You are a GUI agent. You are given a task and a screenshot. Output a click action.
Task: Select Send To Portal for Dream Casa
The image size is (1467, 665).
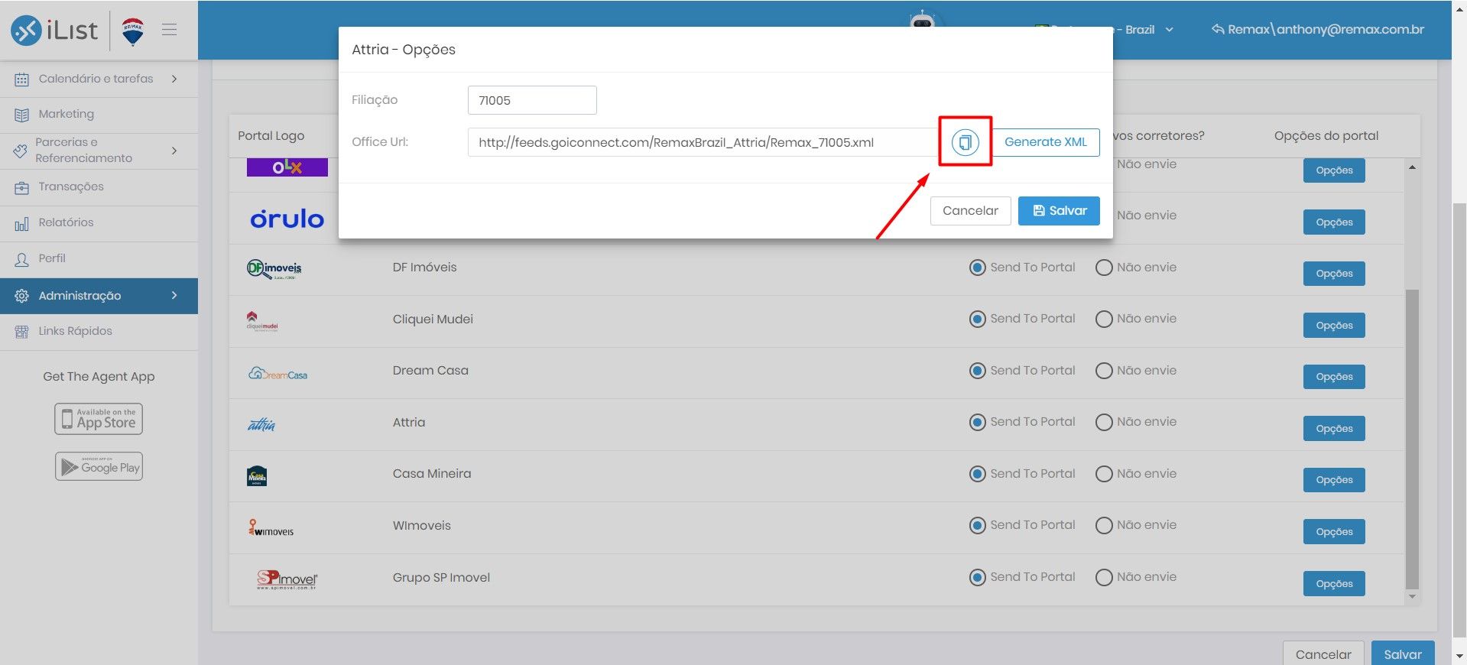pyautogui.click(x=977, y=371)
